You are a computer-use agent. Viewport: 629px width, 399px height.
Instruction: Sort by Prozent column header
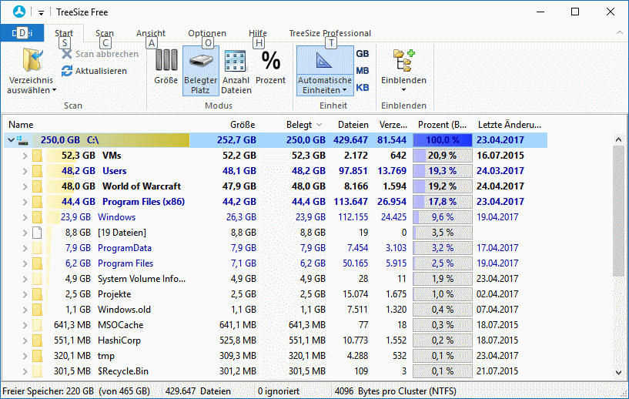click(442, 125)
